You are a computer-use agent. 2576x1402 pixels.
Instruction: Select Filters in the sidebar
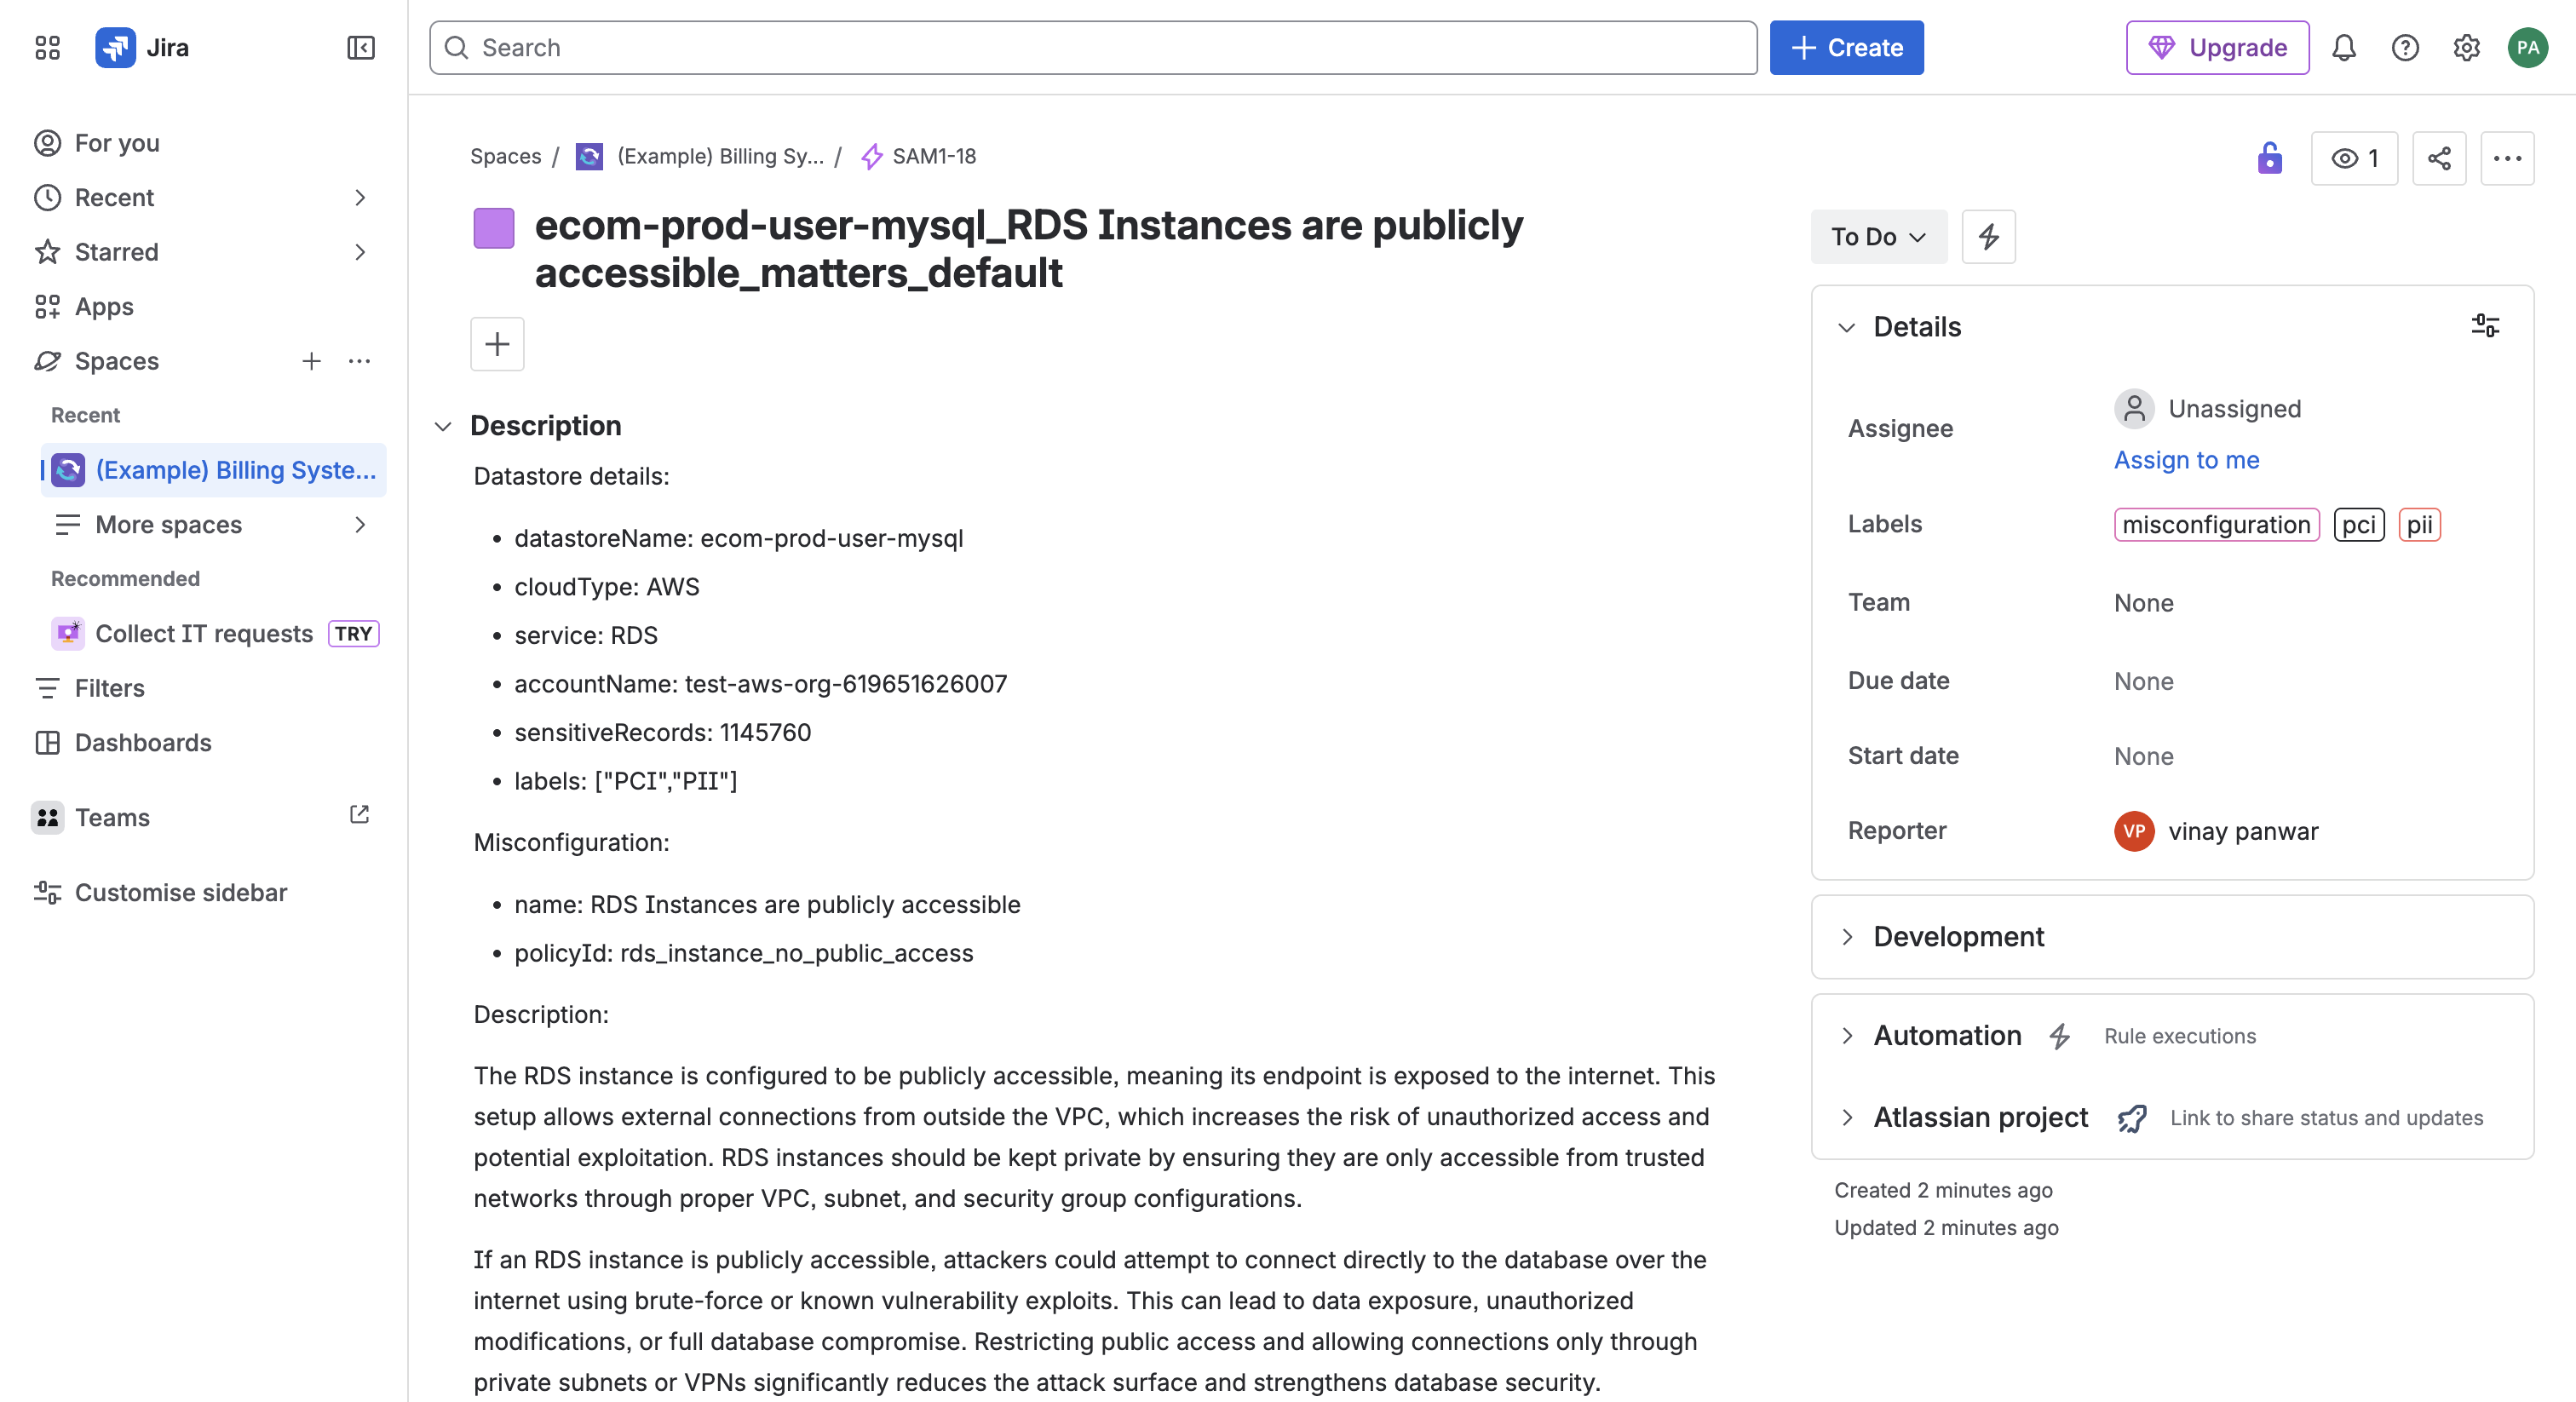(x=109, y=688)
